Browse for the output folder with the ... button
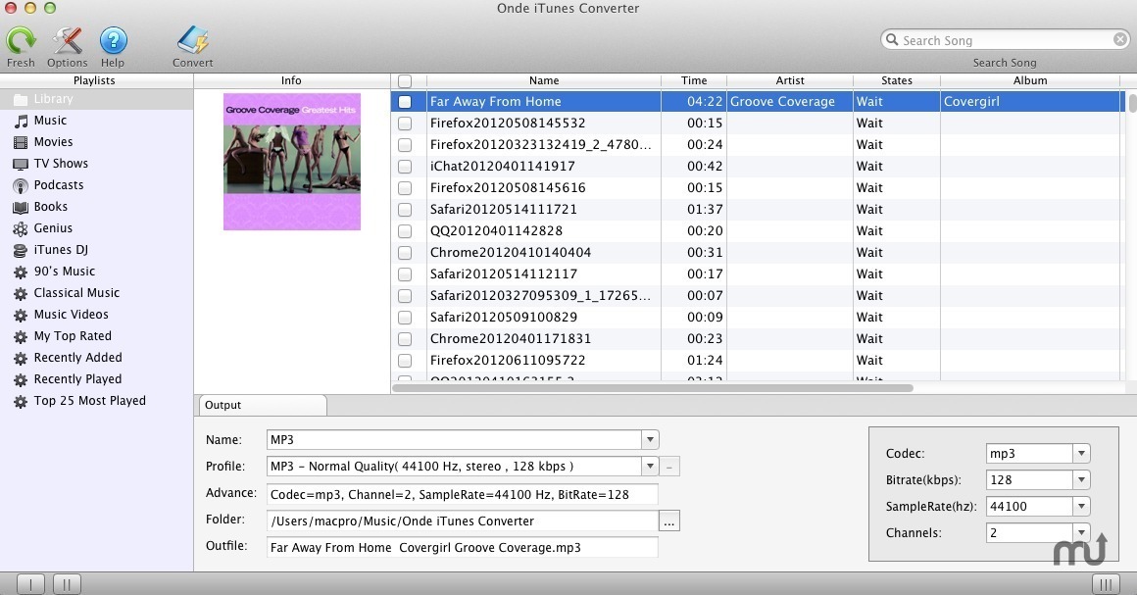This screenshot has height=595, width=1137. pyautogui.click(x=669, y=521)
